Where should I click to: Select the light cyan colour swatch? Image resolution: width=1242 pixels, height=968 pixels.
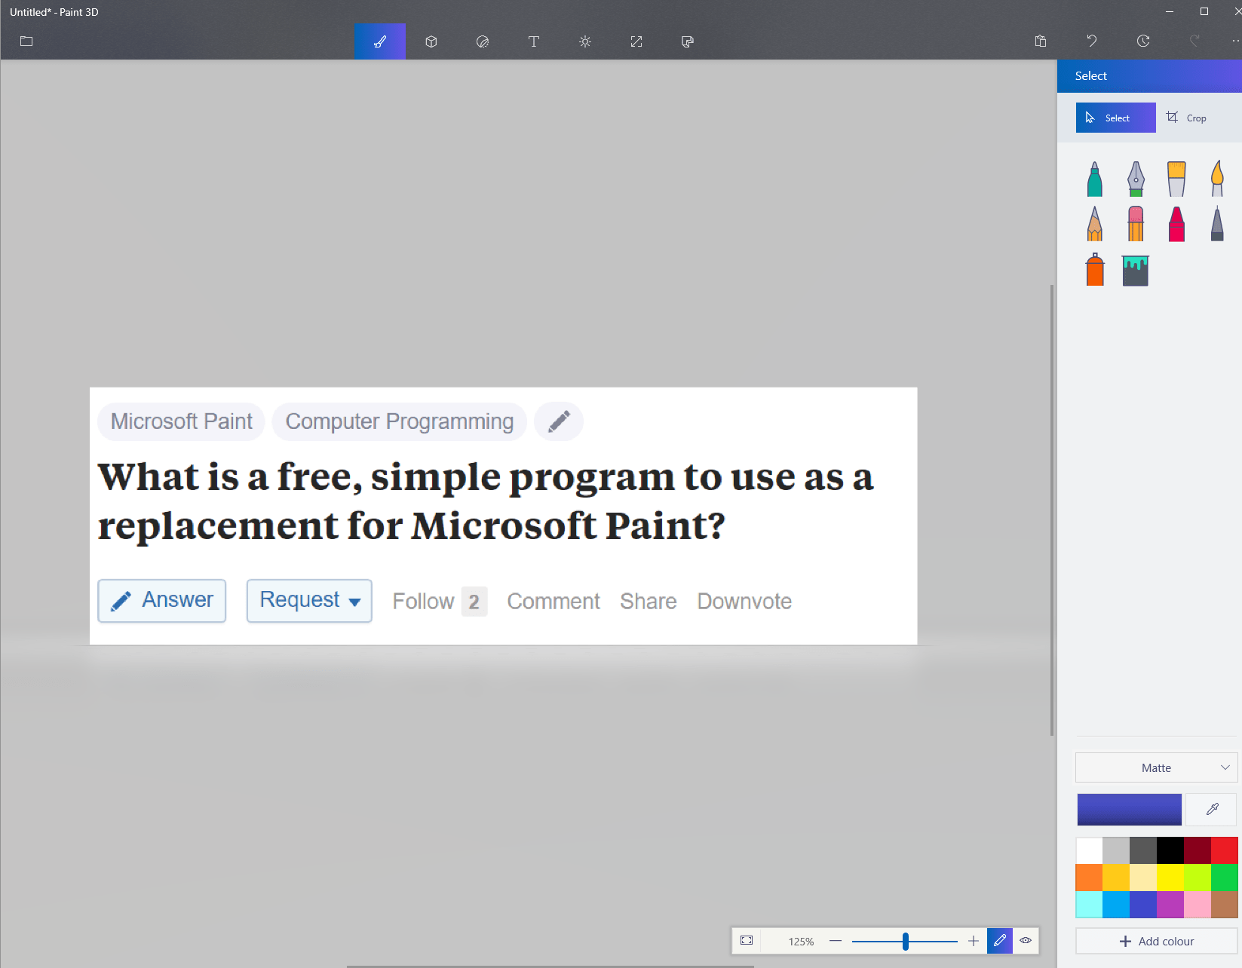click(1089, 905)
